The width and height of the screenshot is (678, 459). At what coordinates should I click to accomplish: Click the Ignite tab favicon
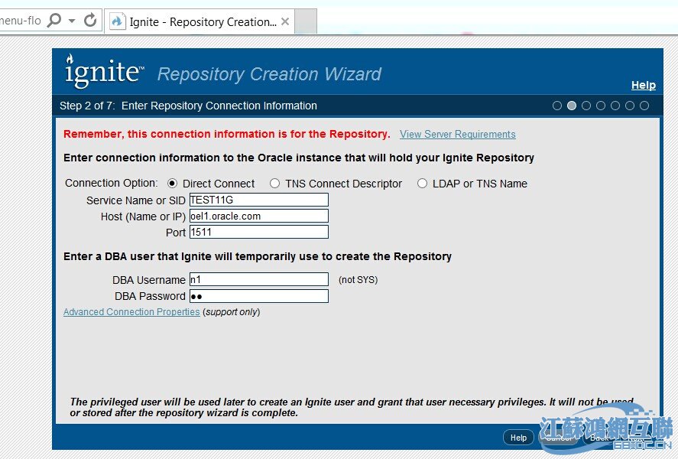tap(117, 21)
